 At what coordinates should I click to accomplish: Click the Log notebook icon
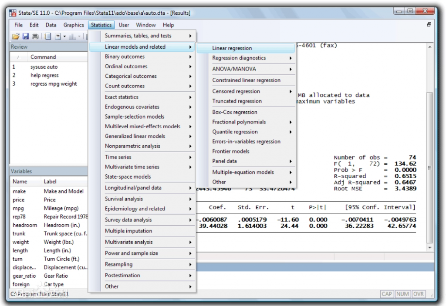(48, 36)
